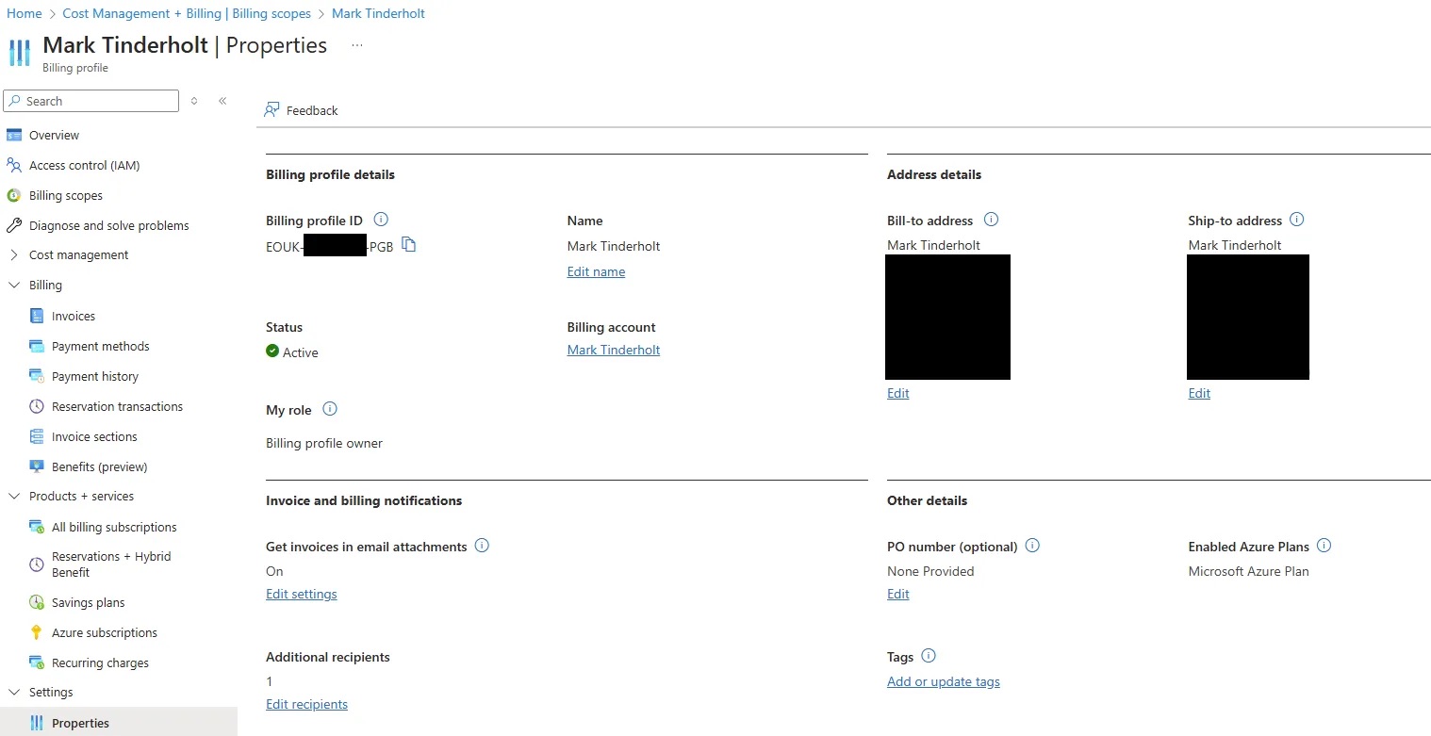
Task: Click Billing profile owner text
Action: point(324,443)
